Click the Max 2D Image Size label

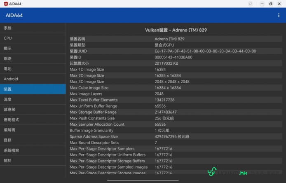pyautogui.click(x=87, y=75)
